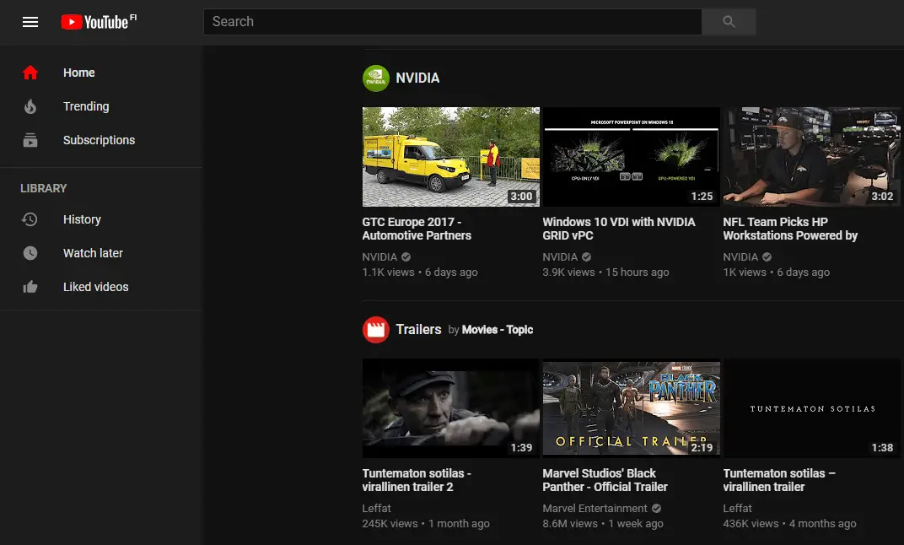Open the Movies - Topic channel link
This screenshot has width=904, height=545.
click(497, 330)
